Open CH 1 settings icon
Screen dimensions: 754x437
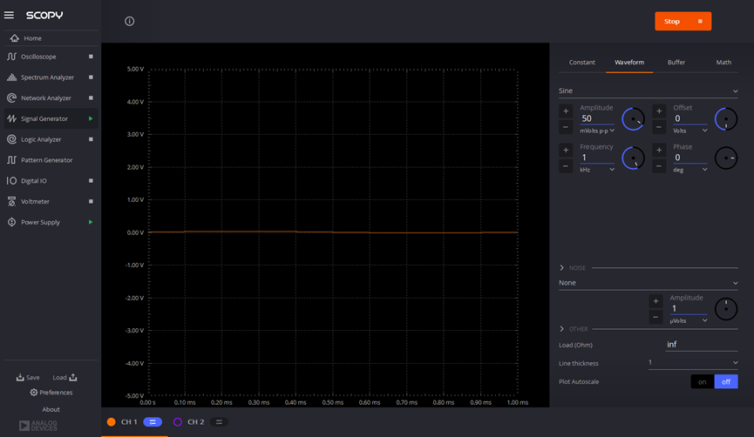(x=153, y=421)
